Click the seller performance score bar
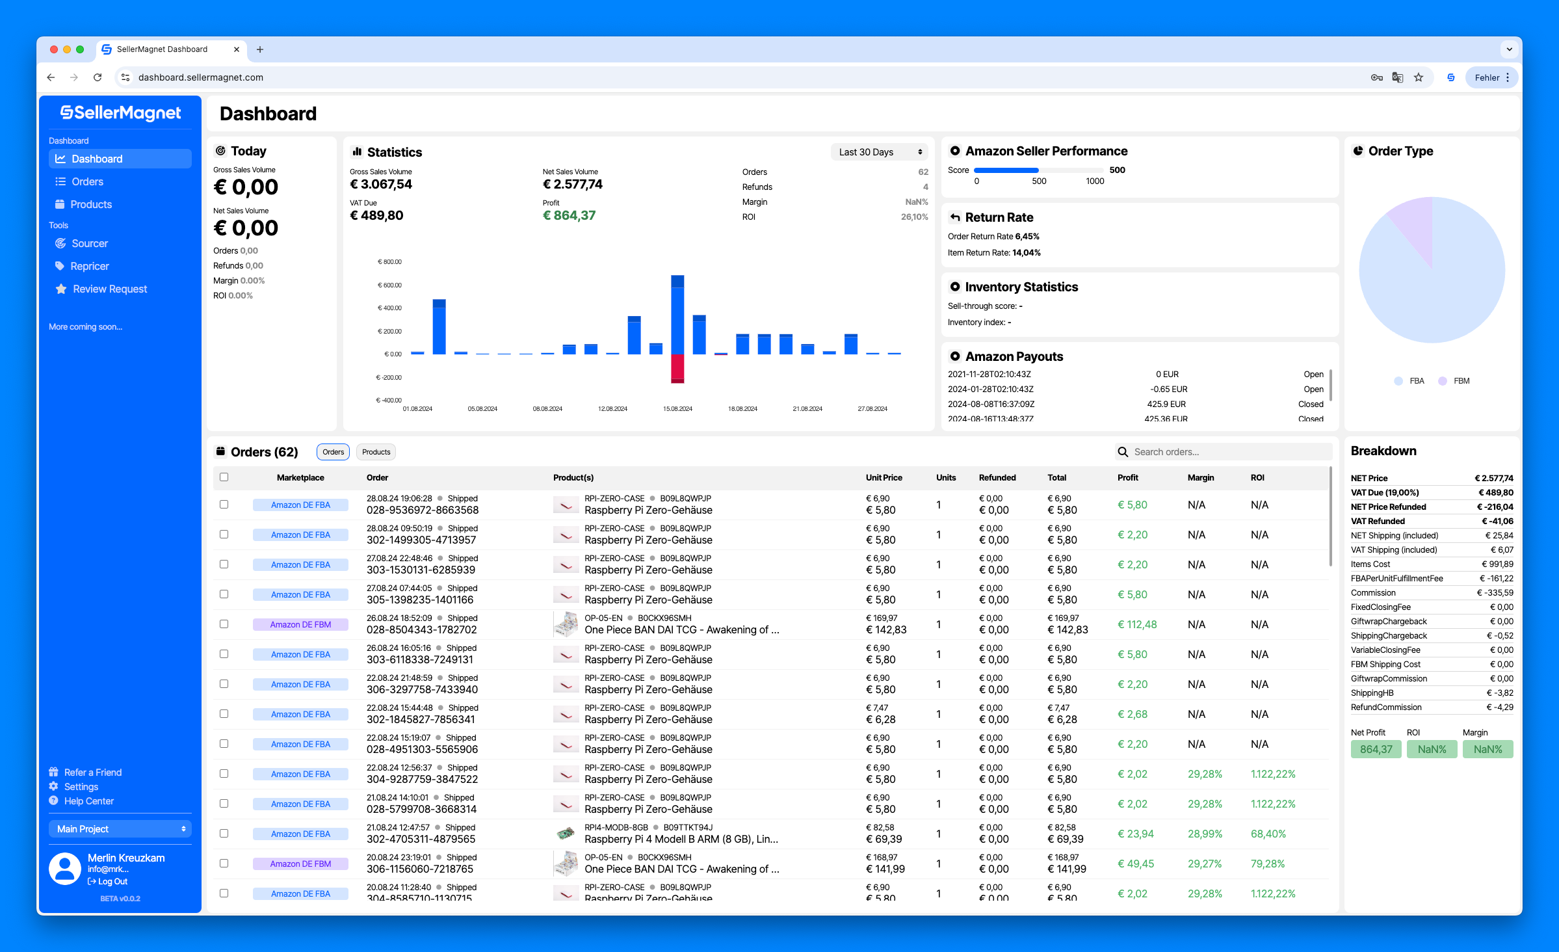The image size is (1559, 952). [x=1038, y=170]
